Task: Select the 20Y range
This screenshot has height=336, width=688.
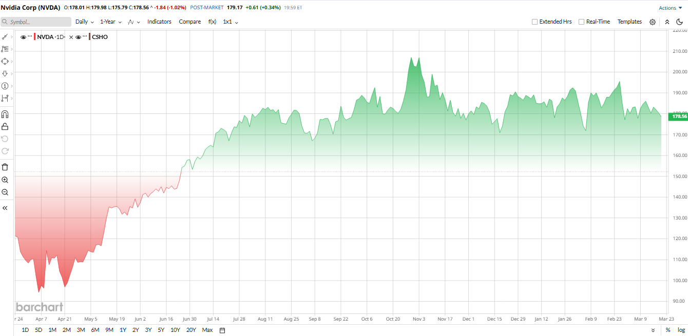Action: click(191, 330)
